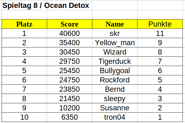Select the points cell showing 11
The width and height of the screenshot is (185, 123).
click(160, 33)
